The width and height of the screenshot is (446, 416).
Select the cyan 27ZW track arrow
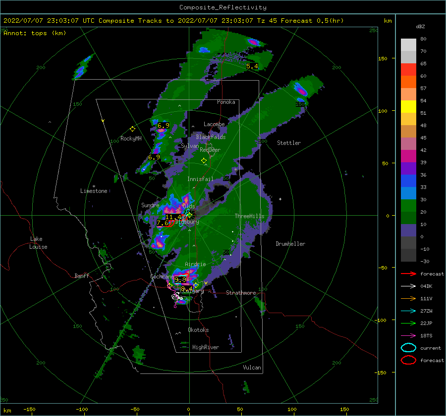click(x=408, y=311)
